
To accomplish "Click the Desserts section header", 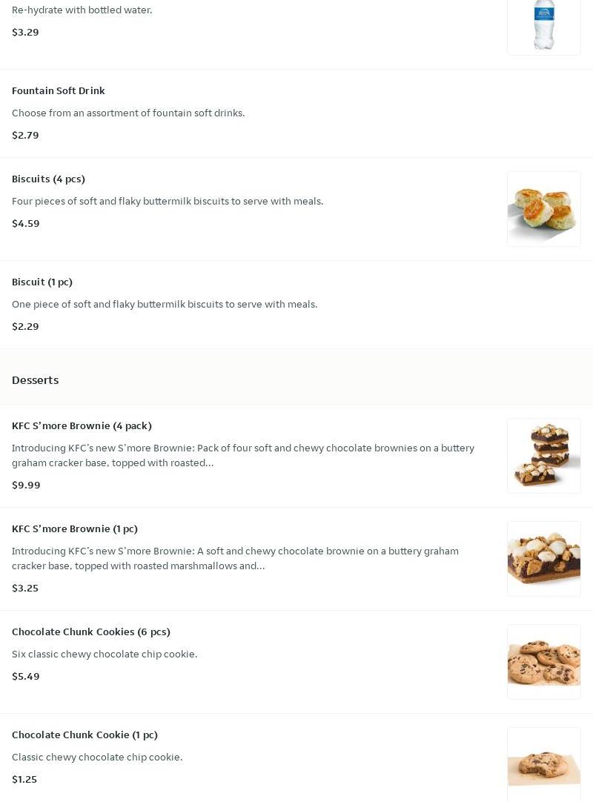I will click(36, 380).
